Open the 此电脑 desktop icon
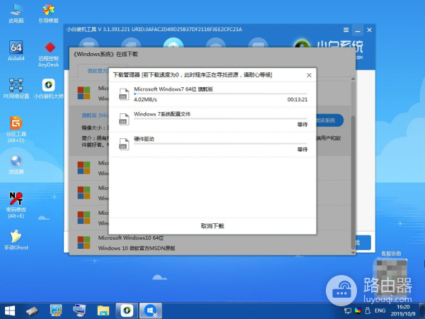425x319 pixels. (16, 13)
